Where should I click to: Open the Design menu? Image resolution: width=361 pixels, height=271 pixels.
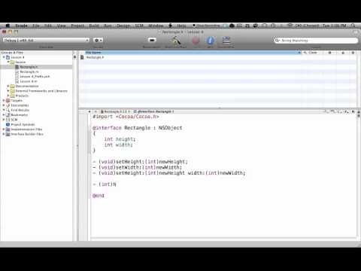123,26
